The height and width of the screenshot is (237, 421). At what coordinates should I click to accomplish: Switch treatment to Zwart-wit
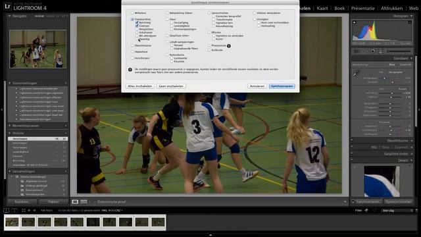coord(405,65)
